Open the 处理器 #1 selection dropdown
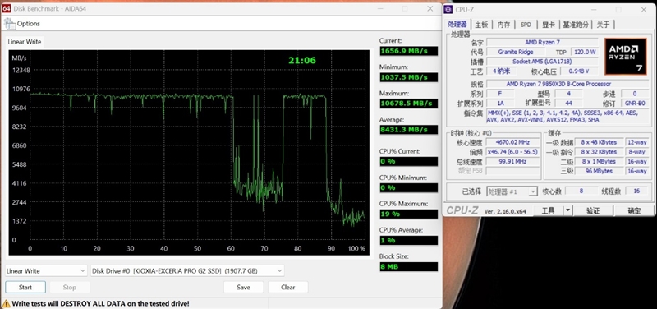 point(512,191)
